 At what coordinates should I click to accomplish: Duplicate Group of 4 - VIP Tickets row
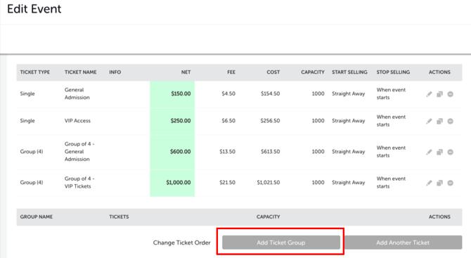[x=439, y=183]
